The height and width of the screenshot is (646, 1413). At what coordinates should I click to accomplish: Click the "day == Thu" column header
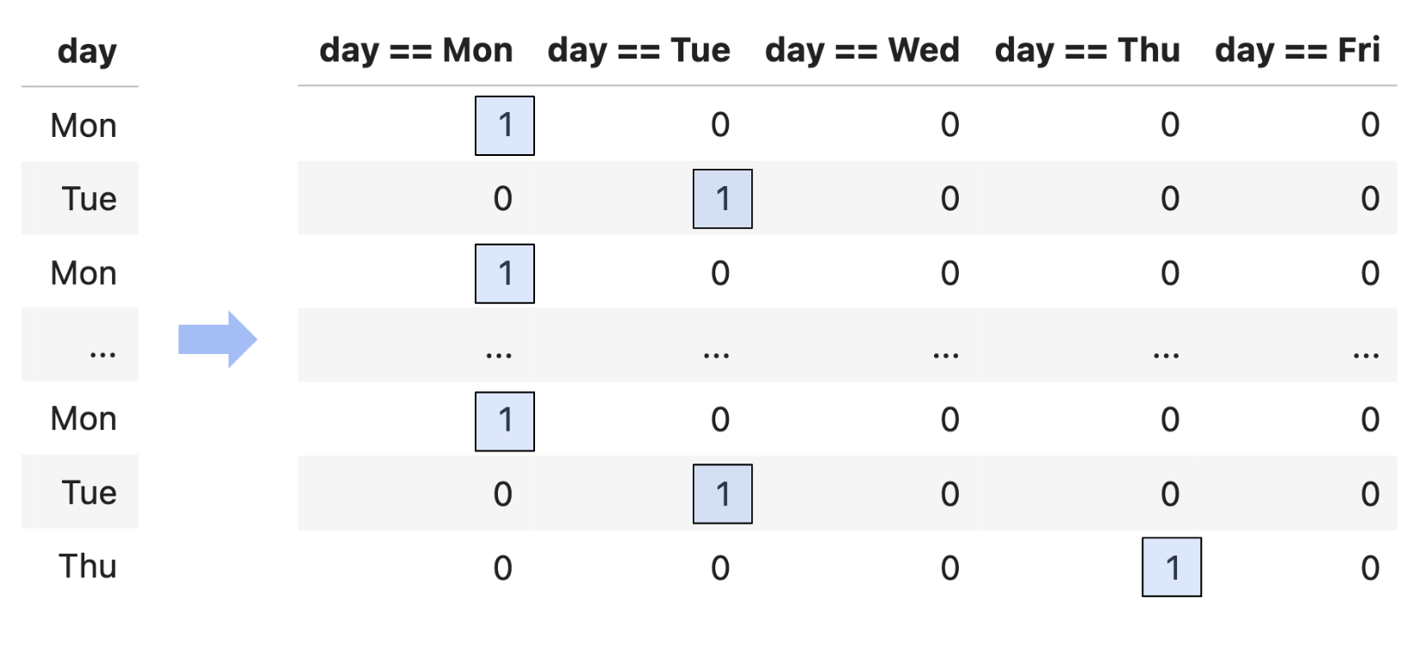(1087, 51)
